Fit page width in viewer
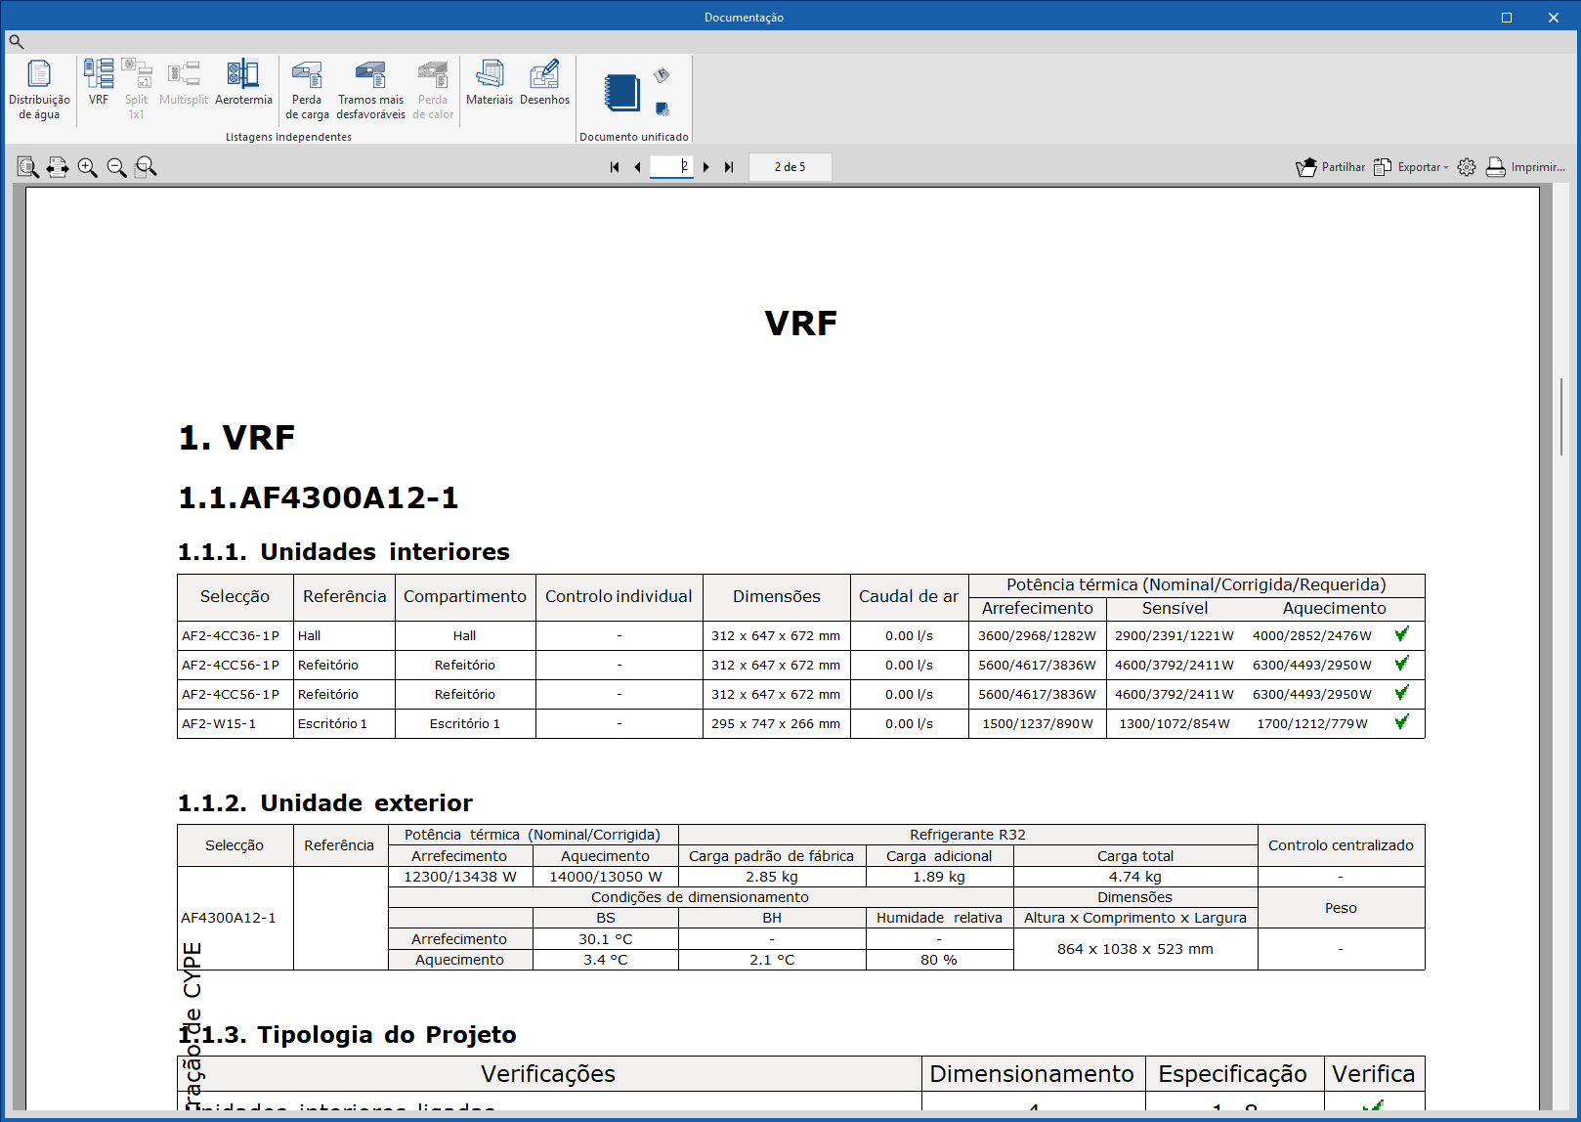Viewport: 1581px width, 1122px height. point(58,167)
